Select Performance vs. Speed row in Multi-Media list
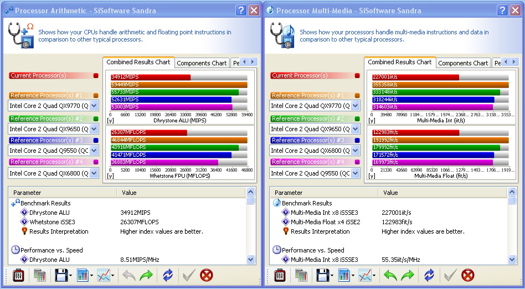The height and width of the screenshot is (289, 525). click(389, 250)
